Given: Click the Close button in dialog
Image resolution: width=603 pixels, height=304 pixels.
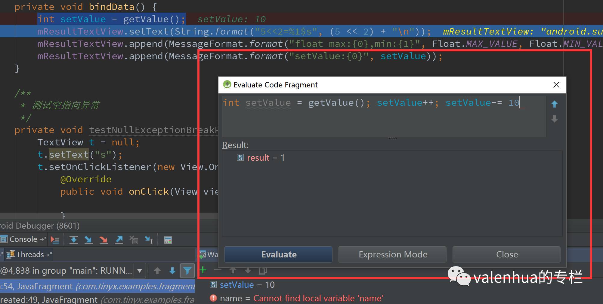Looking at the screenshot, I should [x=506, y=254].
